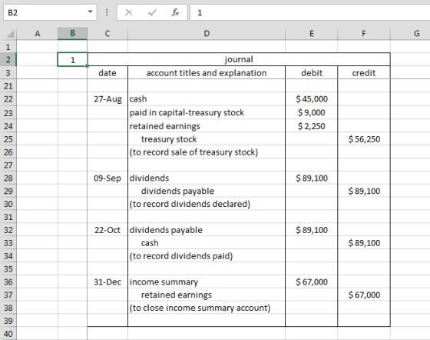Screen dimensions: 430x340
Task: Click '(to record dividends declared)' cell
Action: tap(207, 204)
